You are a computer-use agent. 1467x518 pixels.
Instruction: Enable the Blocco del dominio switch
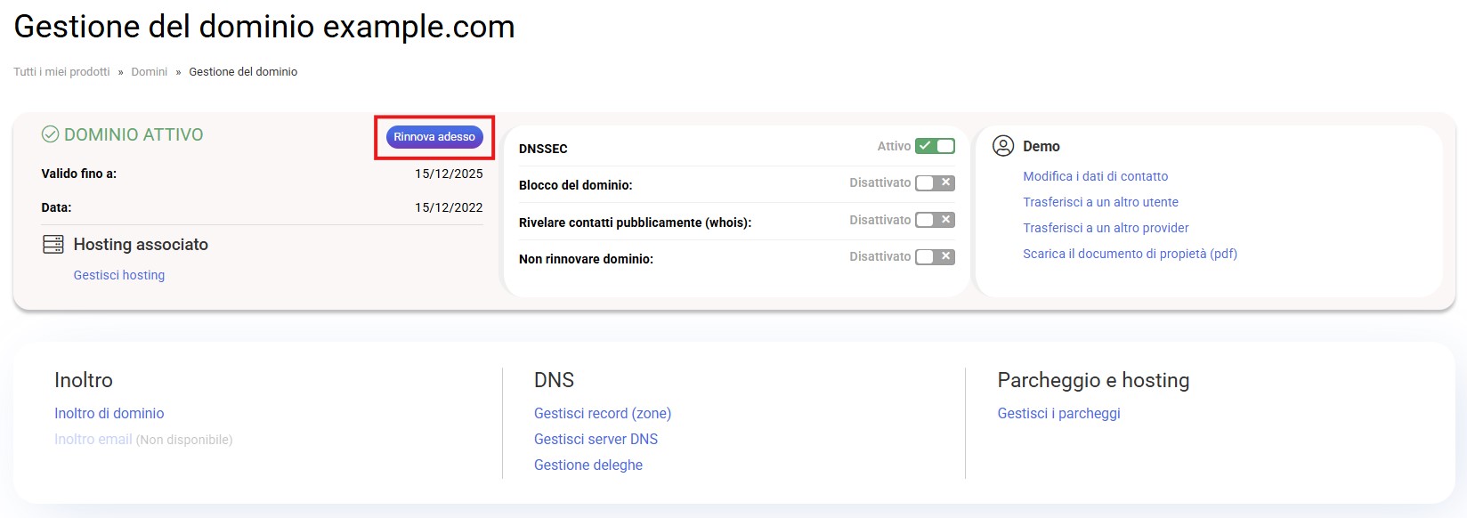click(x=935, y=182)
